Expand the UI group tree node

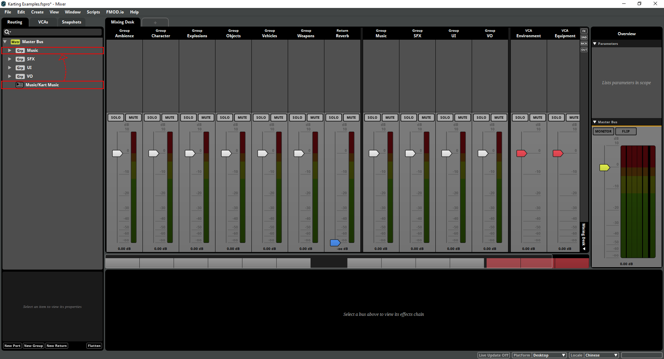pos(10,68)
